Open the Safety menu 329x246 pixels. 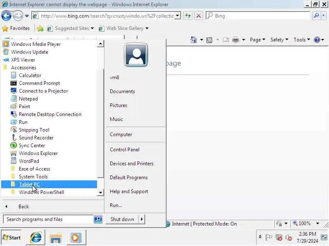pos(279,39)
